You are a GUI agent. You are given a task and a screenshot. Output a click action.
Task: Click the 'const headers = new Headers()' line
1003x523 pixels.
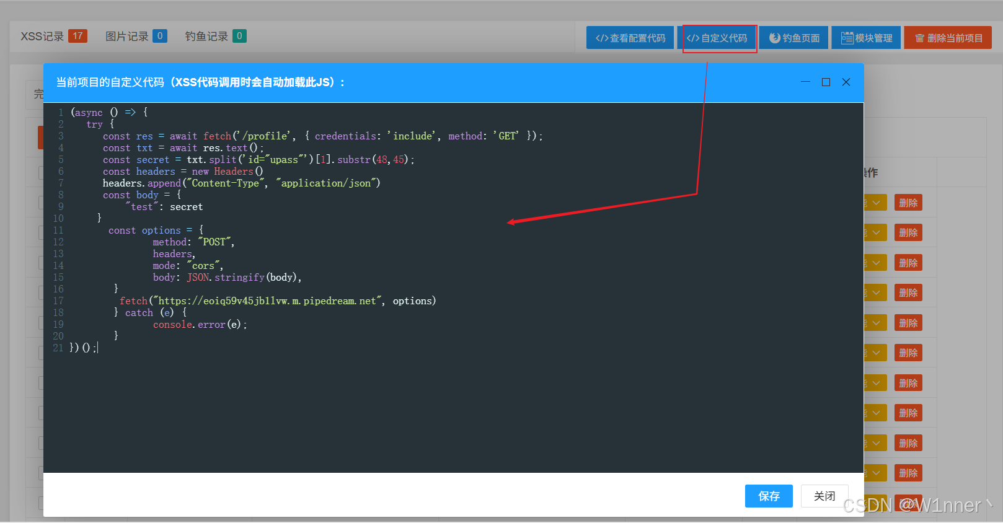pos(183,171)
